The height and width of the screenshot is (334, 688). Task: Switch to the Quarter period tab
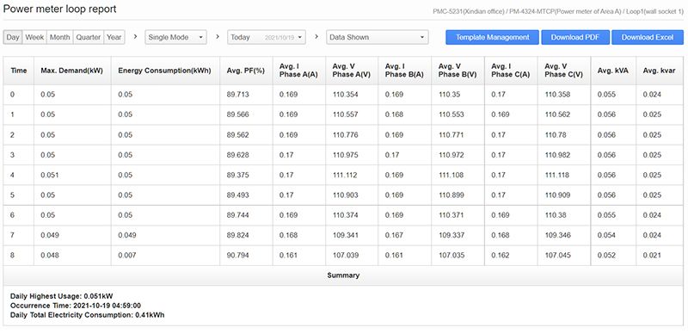point(89,37)
